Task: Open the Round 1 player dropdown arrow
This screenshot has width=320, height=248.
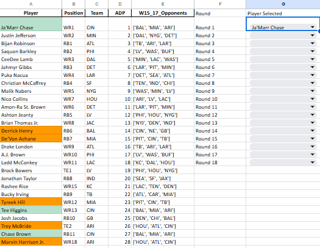Action: point(312,27)
